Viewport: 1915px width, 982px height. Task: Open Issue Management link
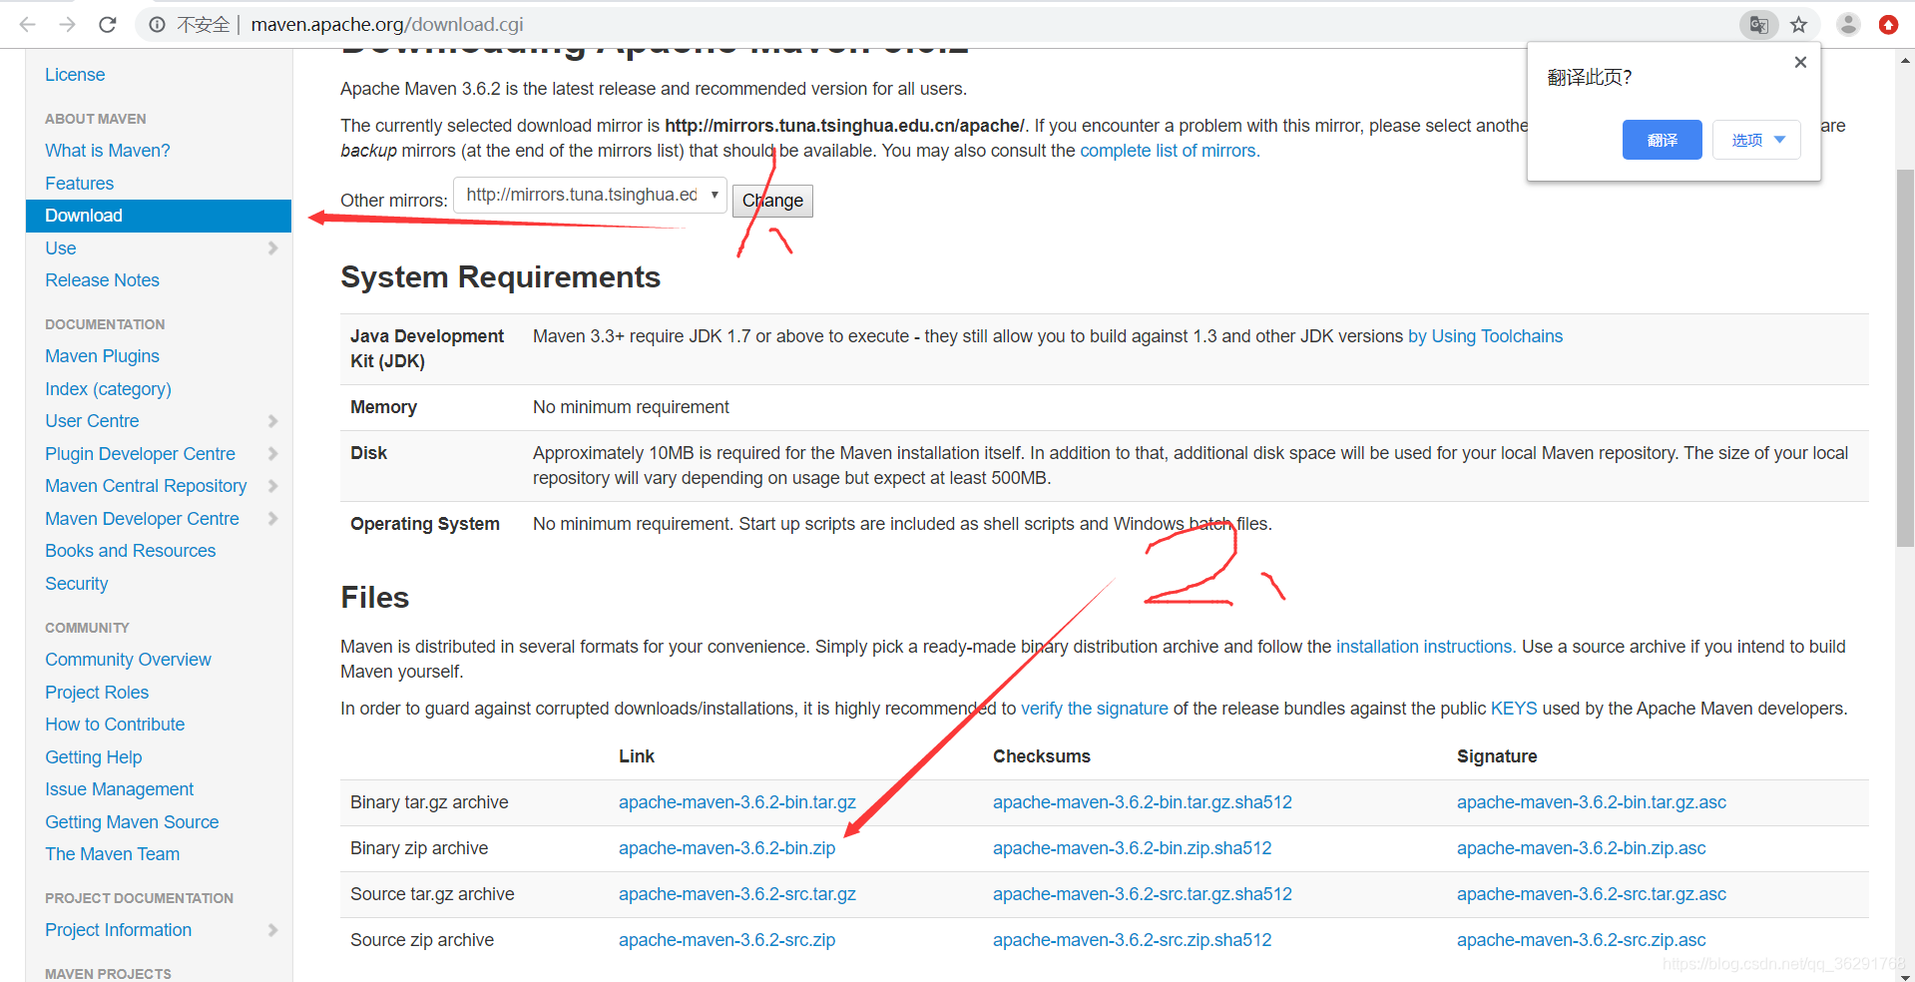coord(120,789)
